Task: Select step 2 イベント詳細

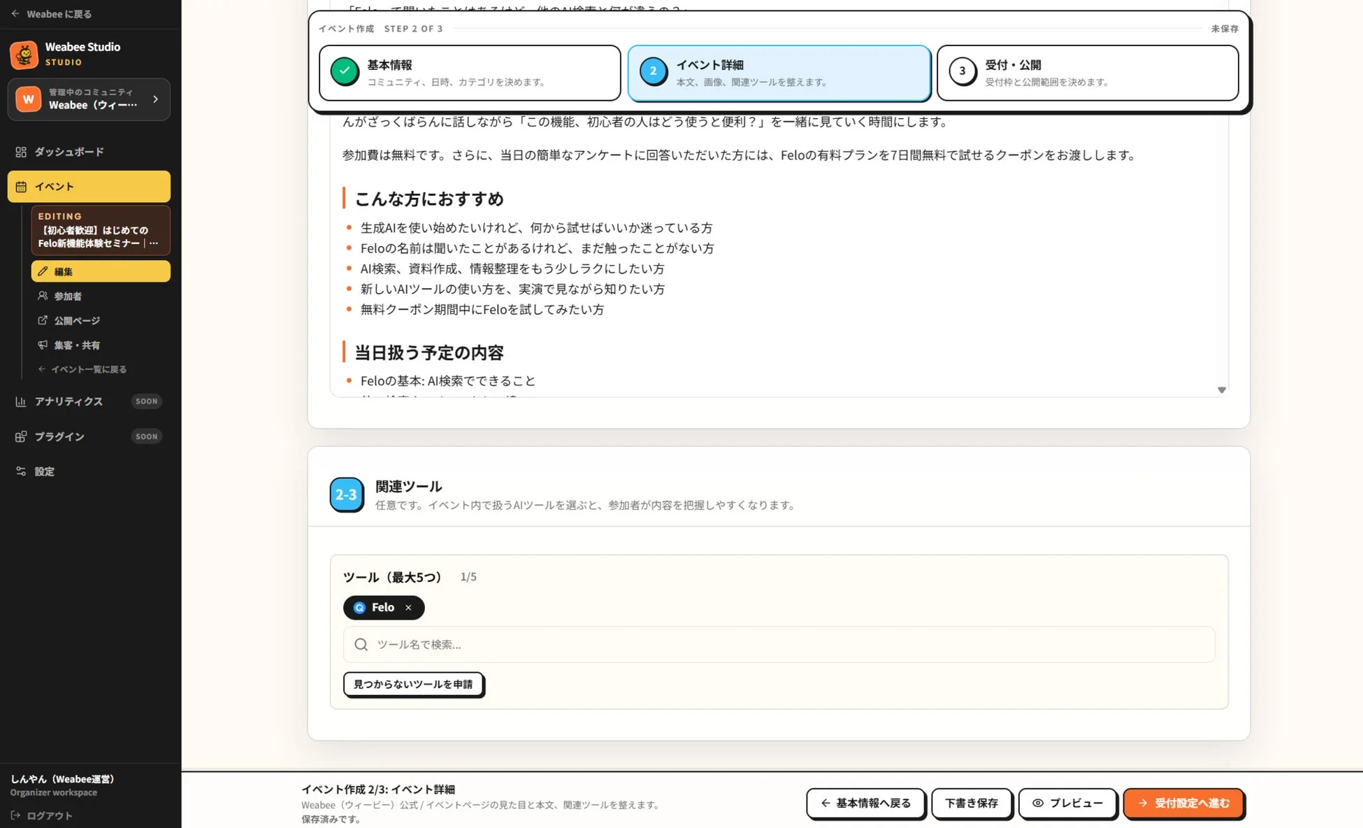Action: pos(779,73)
